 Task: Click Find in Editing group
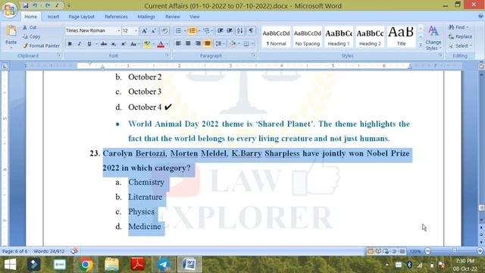tap(458, 27)
